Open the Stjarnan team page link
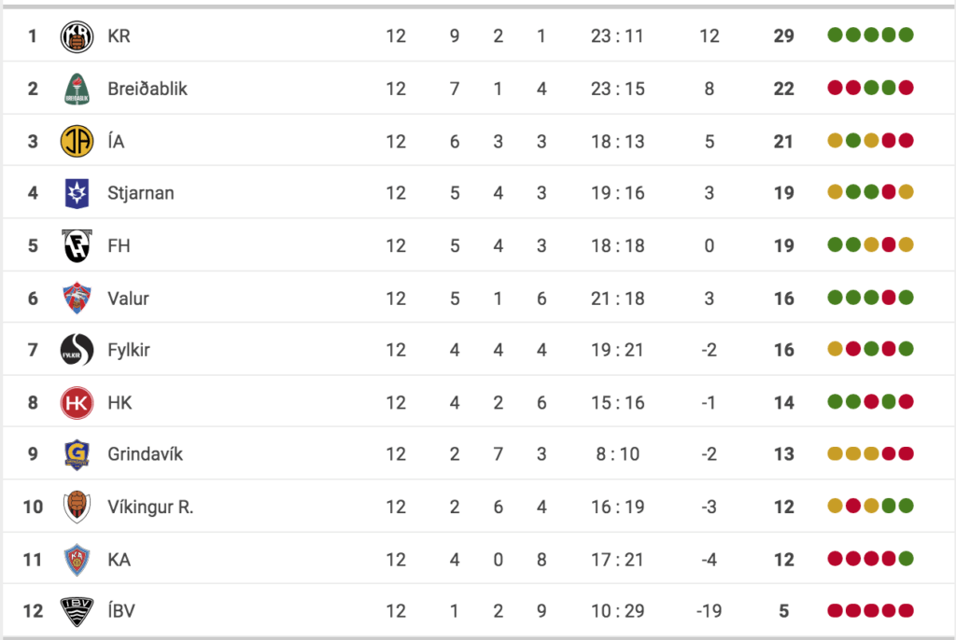The height and width of the screenshot is (640, 956). pyautogui.click(x=141, y=193)
